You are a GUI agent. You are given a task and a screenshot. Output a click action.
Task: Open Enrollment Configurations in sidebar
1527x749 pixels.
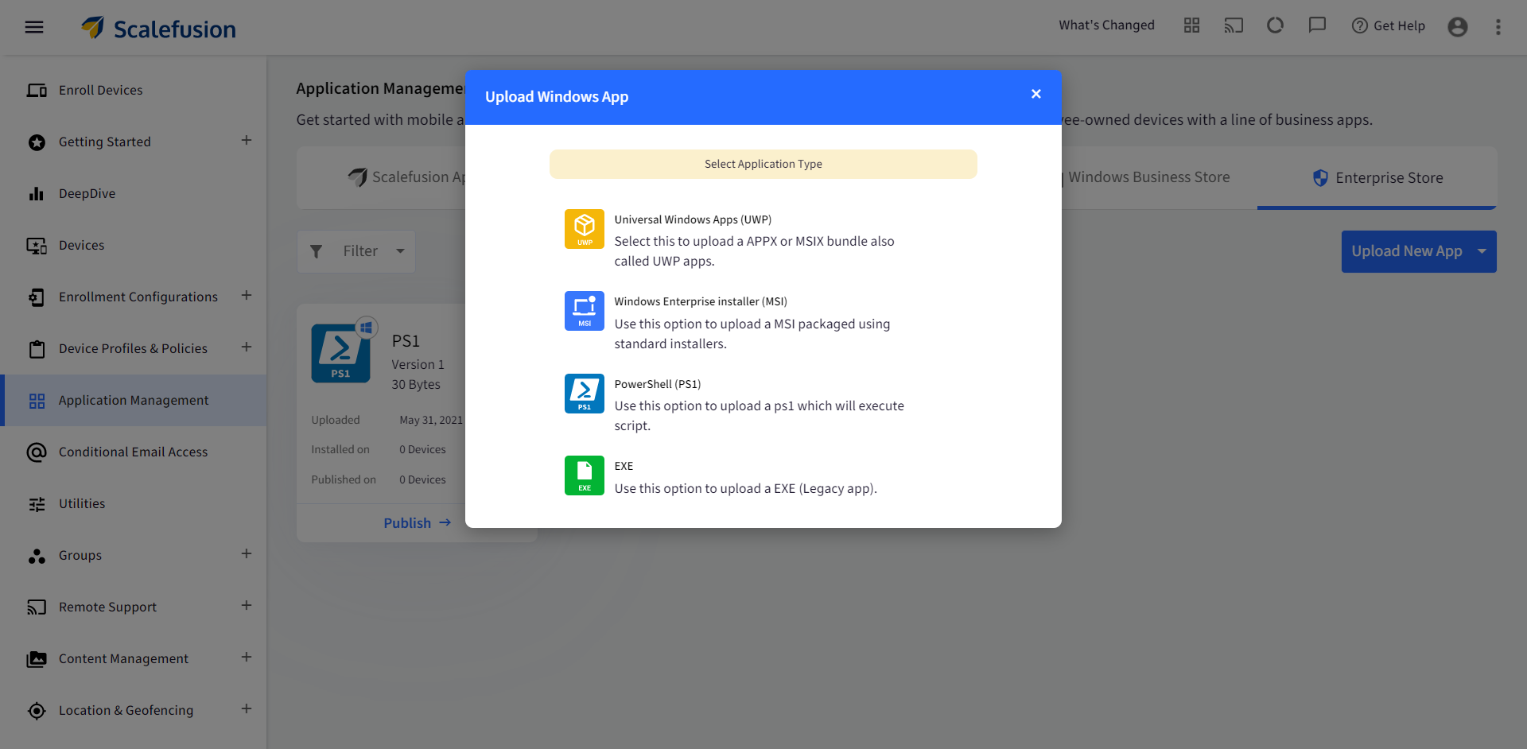(x=133, y=297)
